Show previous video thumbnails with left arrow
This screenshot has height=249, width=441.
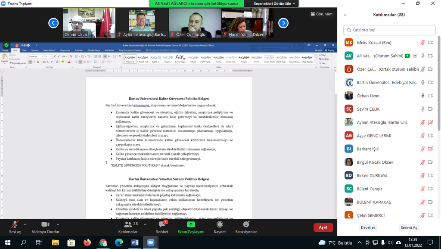click(53, 23)
